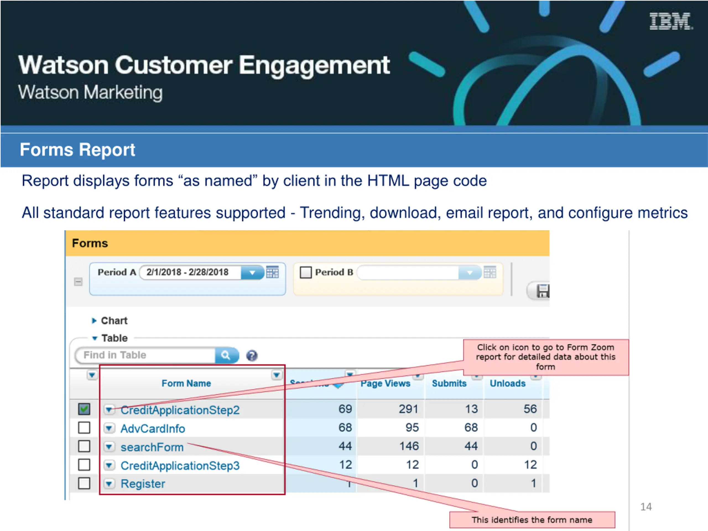Image resolution: width=708 pixels, height=531 pixels.
Task: Open the searchForm form link
Action: 152,447
